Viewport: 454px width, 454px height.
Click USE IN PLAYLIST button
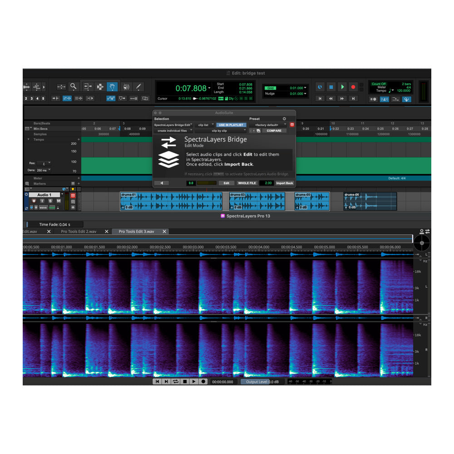[231, 125]
